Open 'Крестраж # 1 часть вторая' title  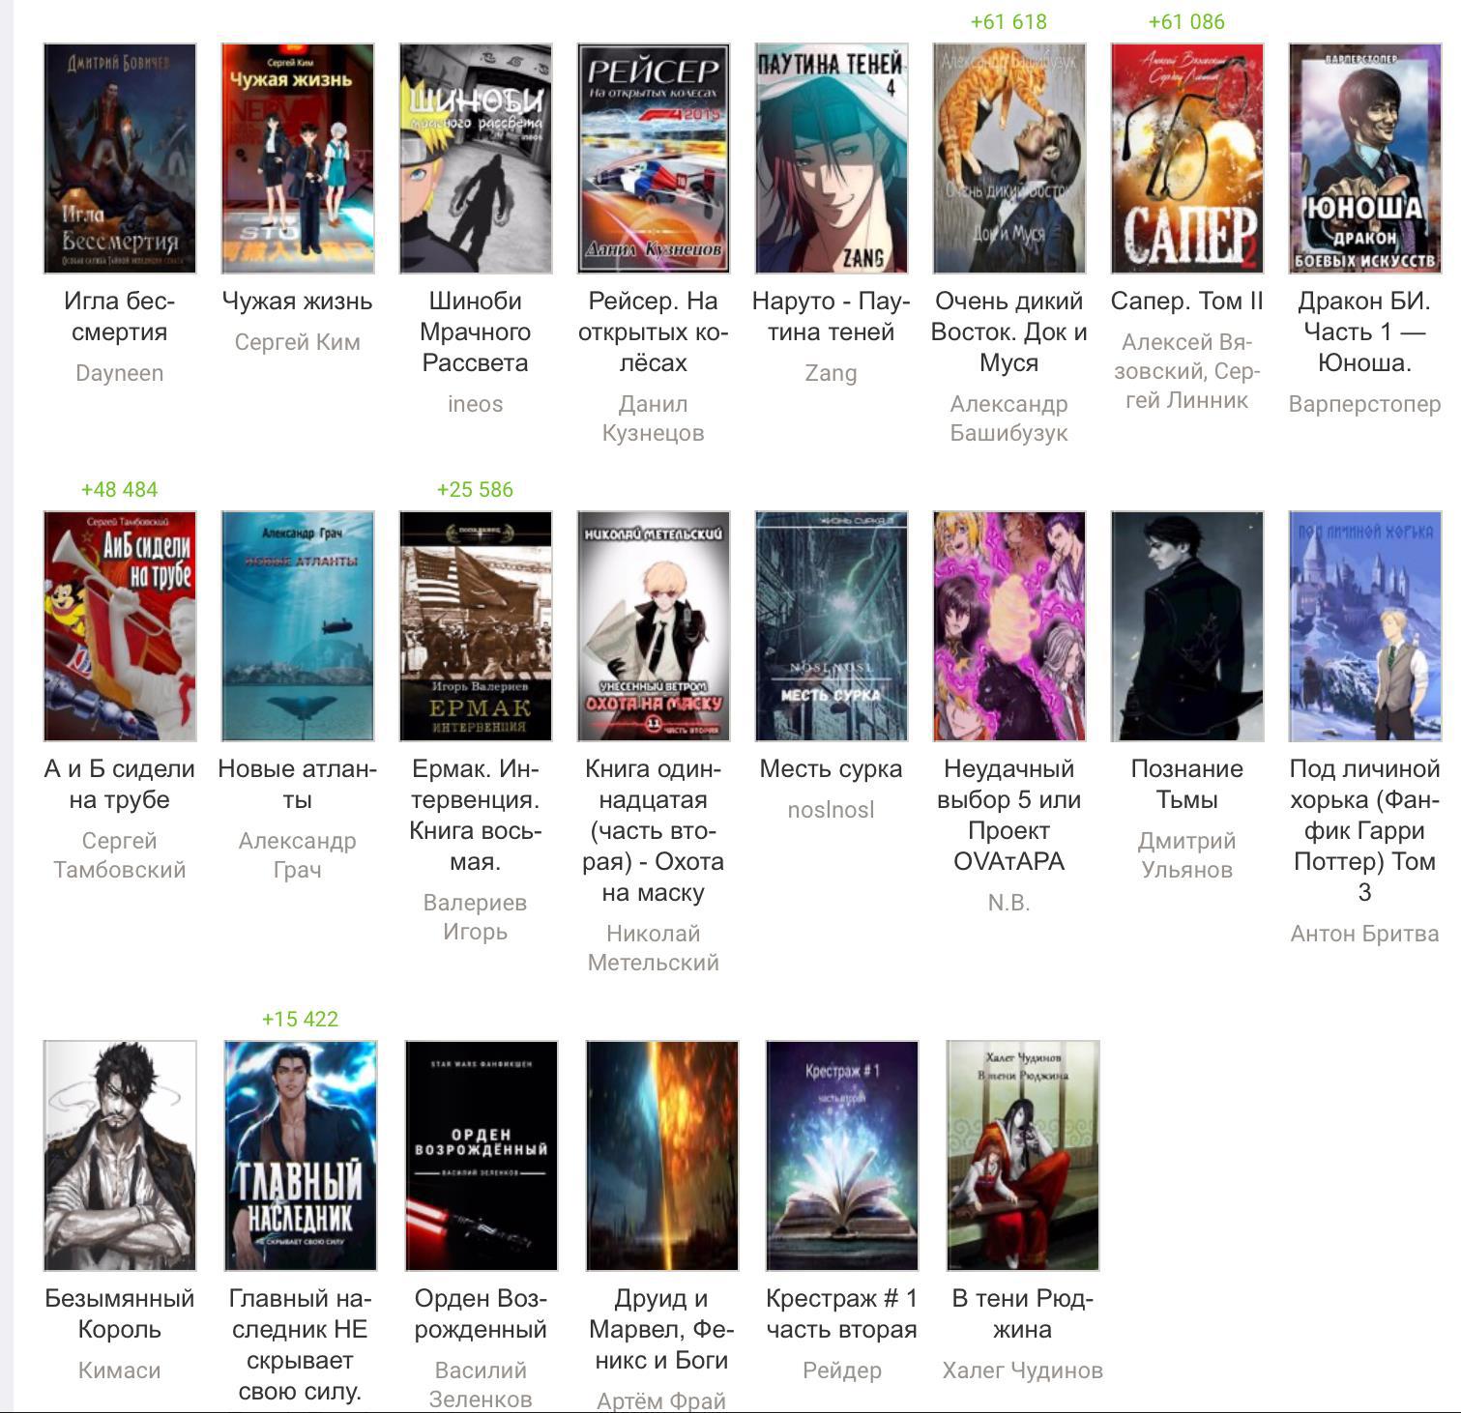coord(842,1313)
